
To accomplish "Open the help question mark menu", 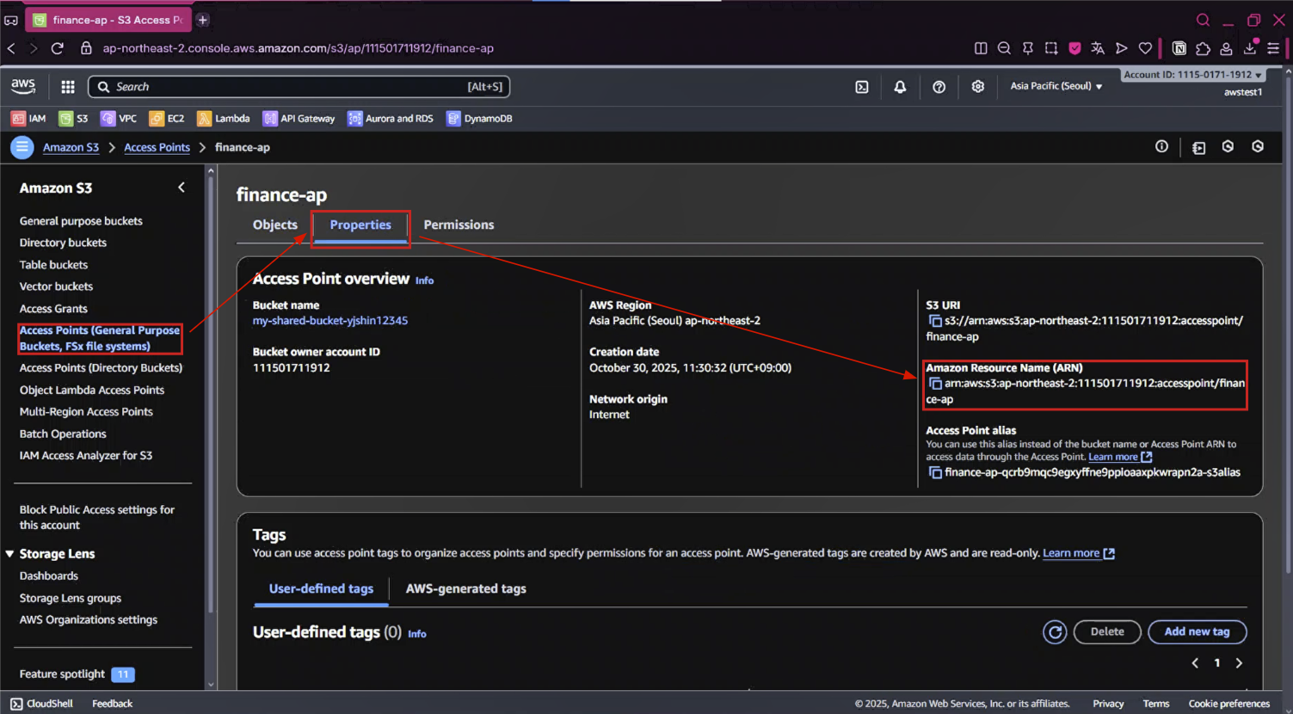I will (939, 87).
